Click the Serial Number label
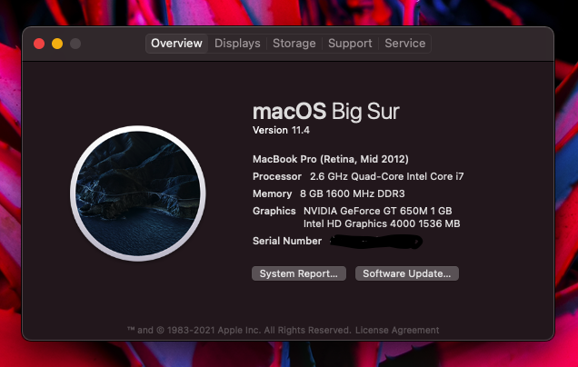Viewport: 578px width, 367px height. [x=287, y=241]
